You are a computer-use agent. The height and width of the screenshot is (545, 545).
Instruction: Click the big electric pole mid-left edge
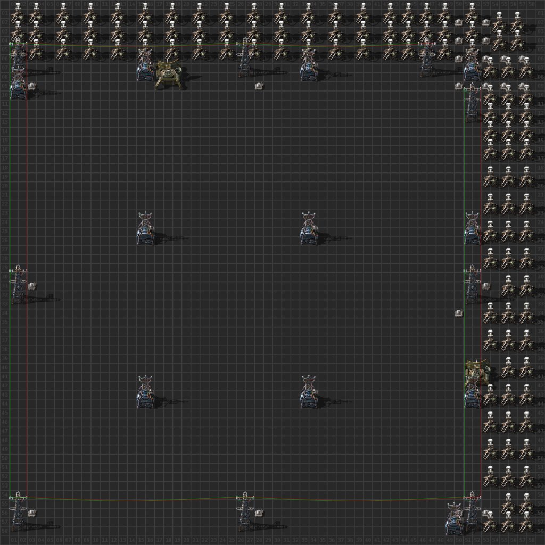pos(19,285)
